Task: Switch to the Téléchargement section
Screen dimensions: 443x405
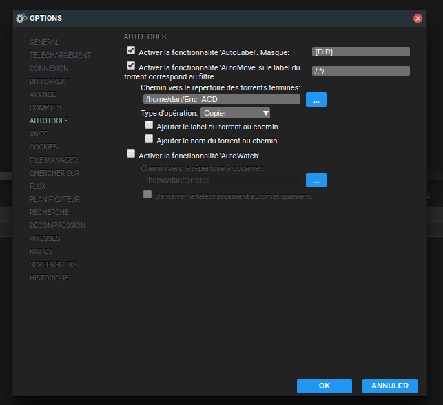Action: 60,55
